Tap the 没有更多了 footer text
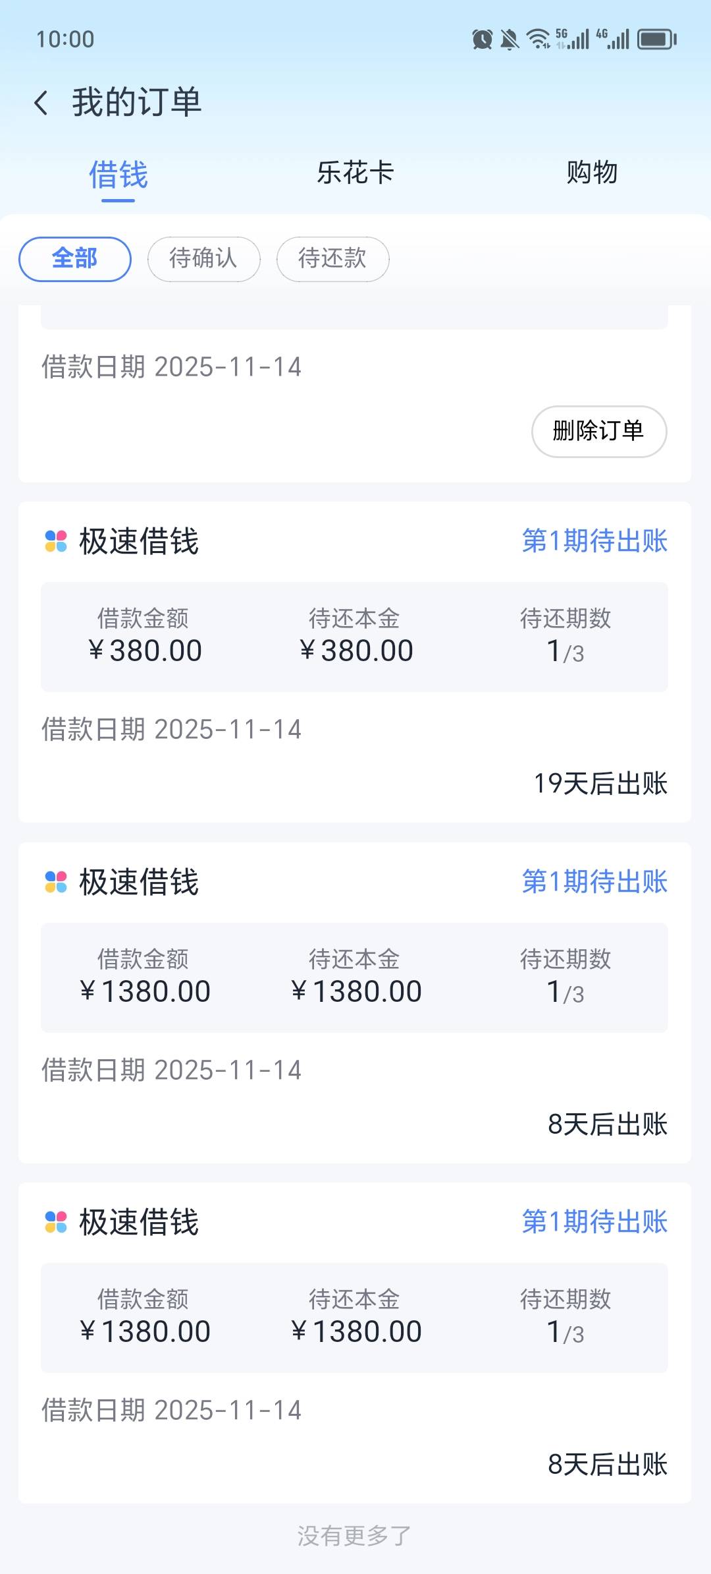Image resolution: width=711 pixels, height=1574 pixels. coord(354,1536)
